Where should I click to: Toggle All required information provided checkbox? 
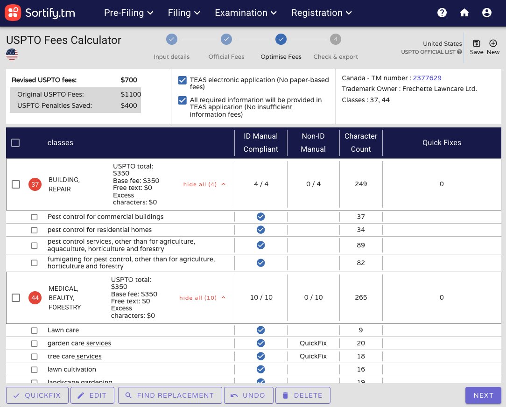pyautogui.click(x=183, y=100)
